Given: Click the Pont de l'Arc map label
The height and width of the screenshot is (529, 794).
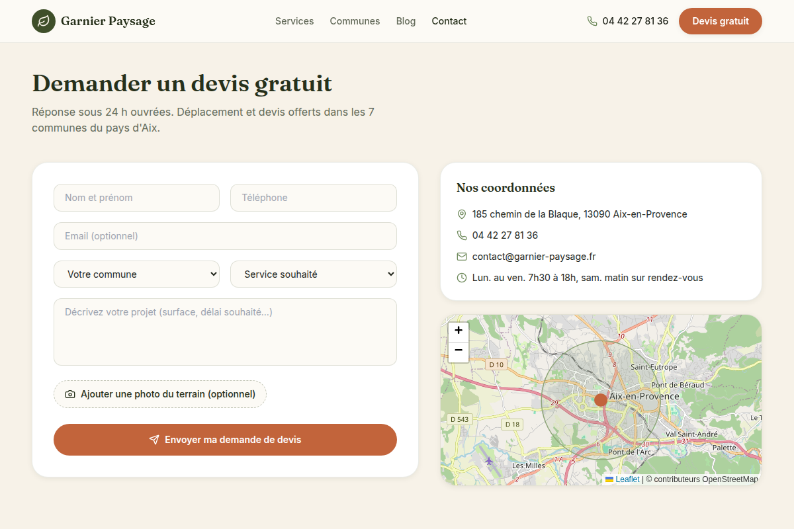Looking at the screenshot, I should pos(630,452).
